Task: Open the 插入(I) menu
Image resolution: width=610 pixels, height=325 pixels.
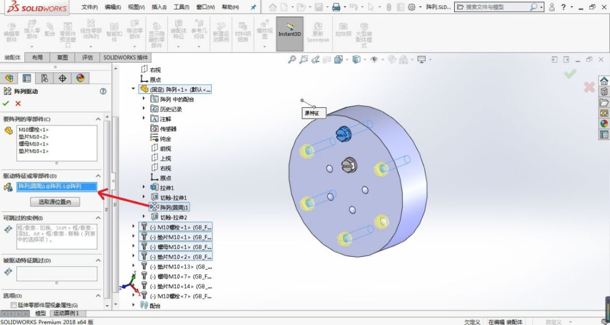Action: click(159, 7)
